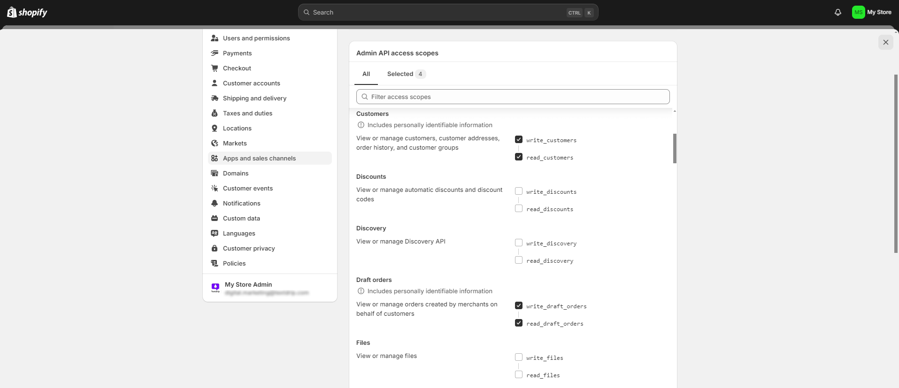Click the My Store Admin app icon
Image resolution: width=899 pixels, height=388 pixels.
(x=215, y=288)
